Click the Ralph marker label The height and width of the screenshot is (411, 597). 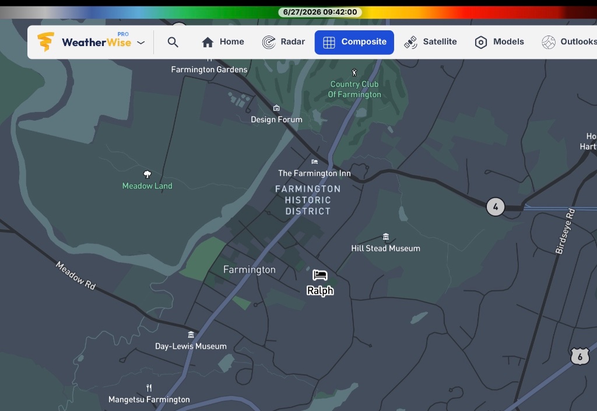[320, 291]
